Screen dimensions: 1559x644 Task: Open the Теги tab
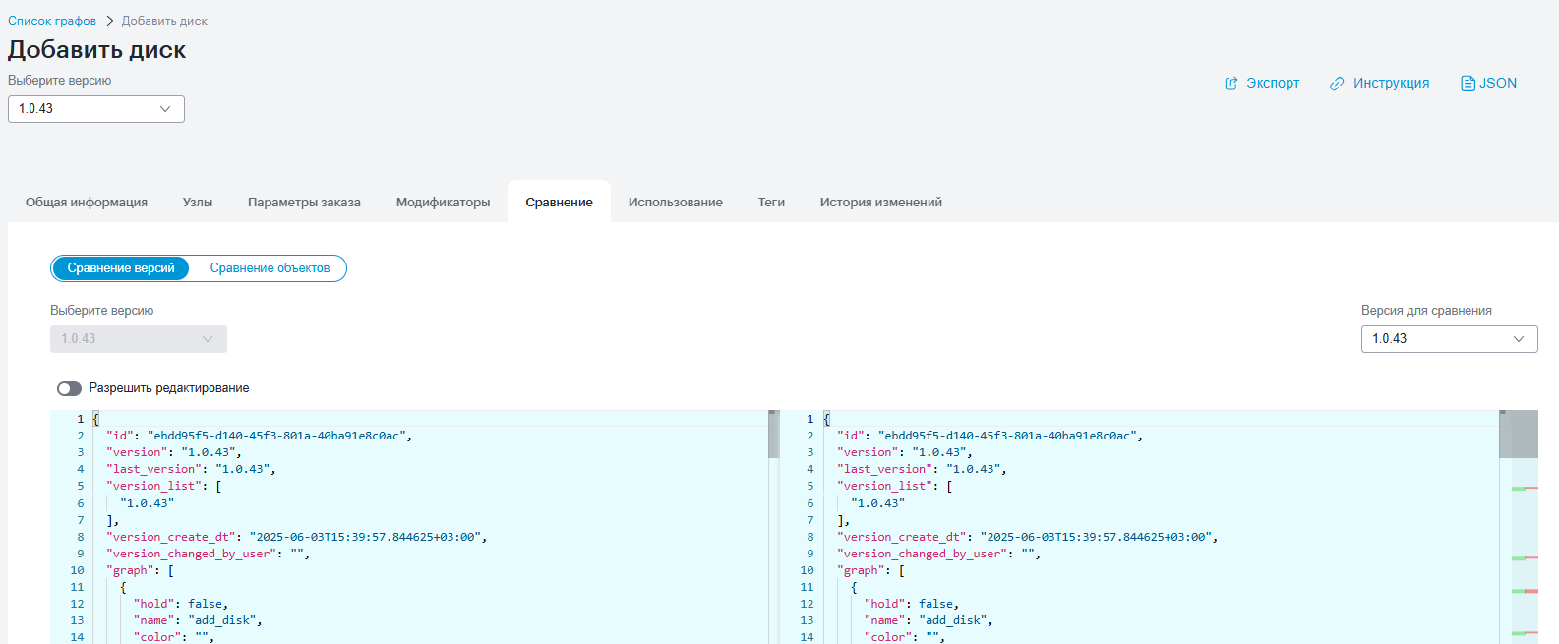(x=771, y=203)
